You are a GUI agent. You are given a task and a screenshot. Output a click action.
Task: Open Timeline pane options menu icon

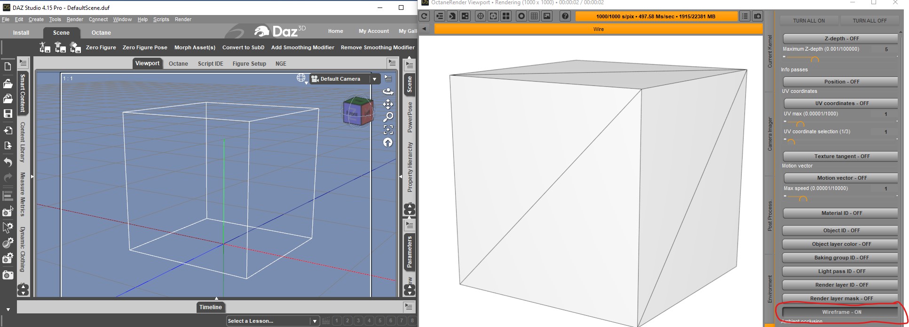(x=409, y=307)
